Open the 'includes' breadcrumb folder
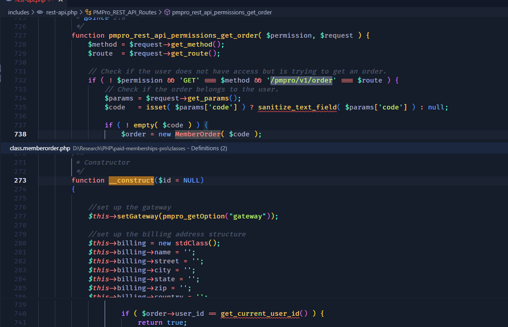Image resolution: width=508 pixels, height=327 pixels. click(18, 12)
